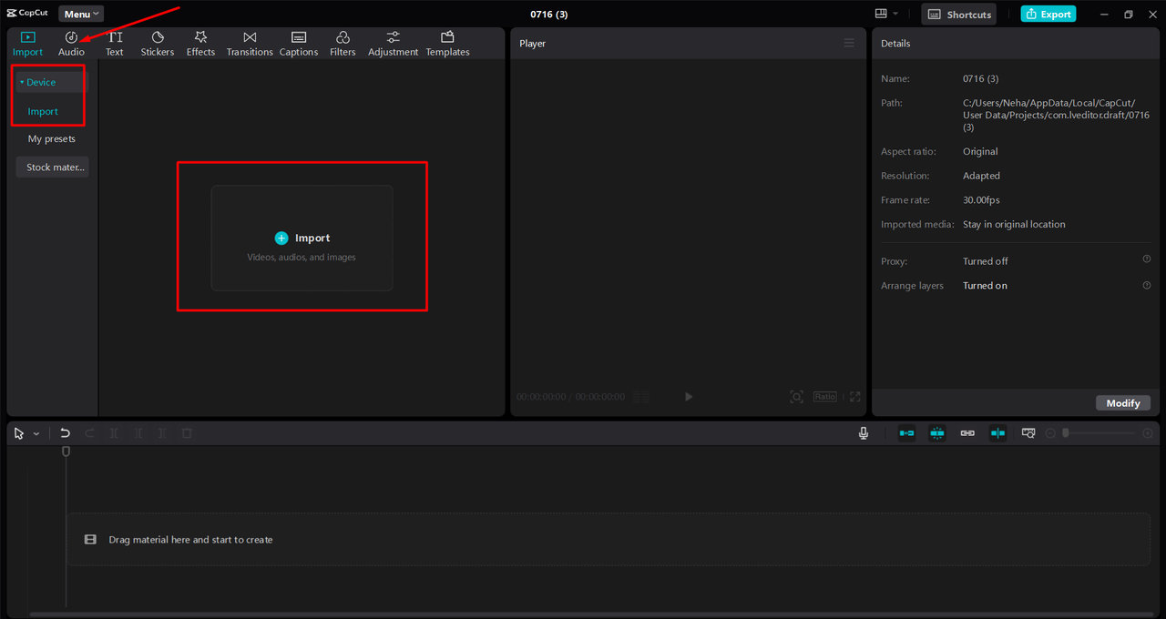Click the Arrange layers info icon
This screenshot has width=1166, height=619.
pyautogui.click(x=1147, y=285)
